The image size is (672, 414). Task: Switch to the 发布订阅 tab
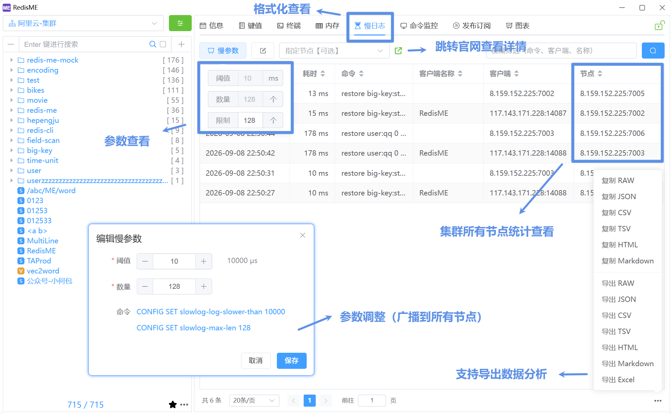[472, 26]
